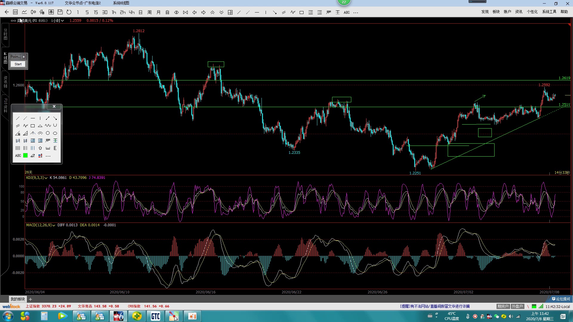The width and height of the screenshot is (573, 322).
Task: Click the ABC text annotation tool in palette
Action: pyautogui.click(x=18, y=156)
